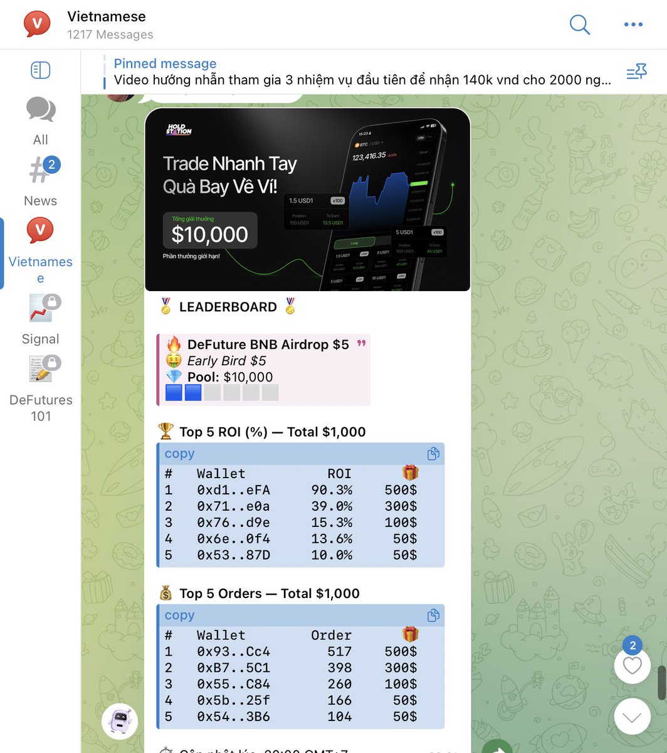The image size is (667, 753).
Task: Select wallet 0x6e..0f4 row
Action: coord(291,539)
